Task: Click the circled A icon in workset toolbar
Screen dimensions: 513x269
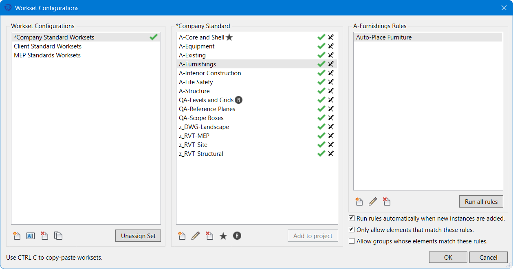Action: [x=237, y=236]
